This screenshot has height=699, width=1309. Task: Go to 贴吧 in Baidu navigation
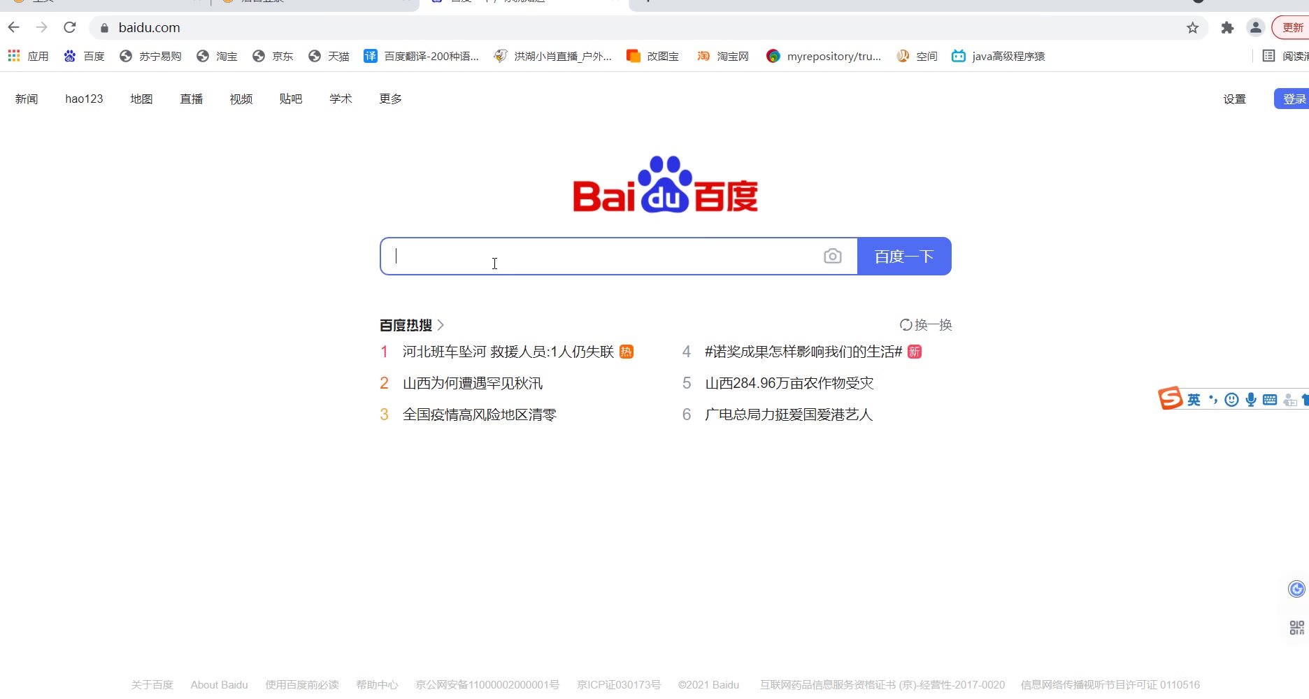(x=291, y=99)
